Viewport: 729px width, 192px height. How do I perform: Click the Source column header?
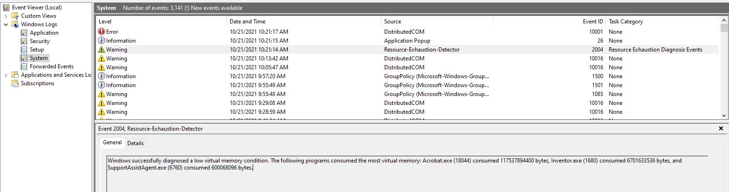(x=393, y=22)
